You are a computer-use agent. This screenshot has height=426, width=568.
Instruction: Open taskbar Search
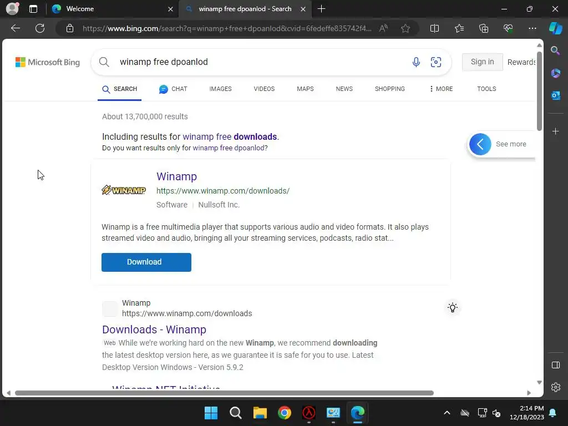coord(235,413)
